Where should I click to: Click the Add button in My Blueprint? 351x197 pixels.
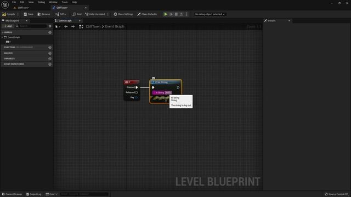click(x=8, y=26)
